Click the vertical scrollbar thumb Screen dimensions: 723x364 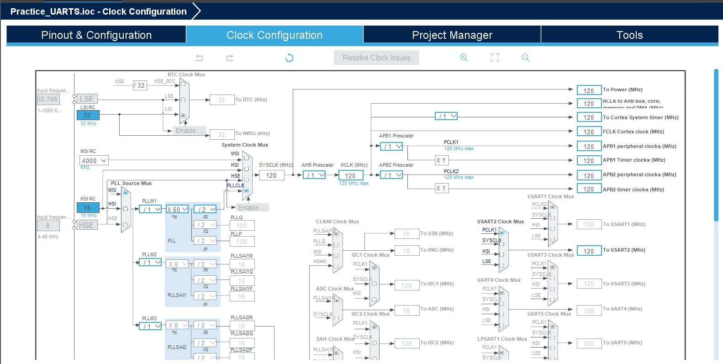(x=716, y=145)
